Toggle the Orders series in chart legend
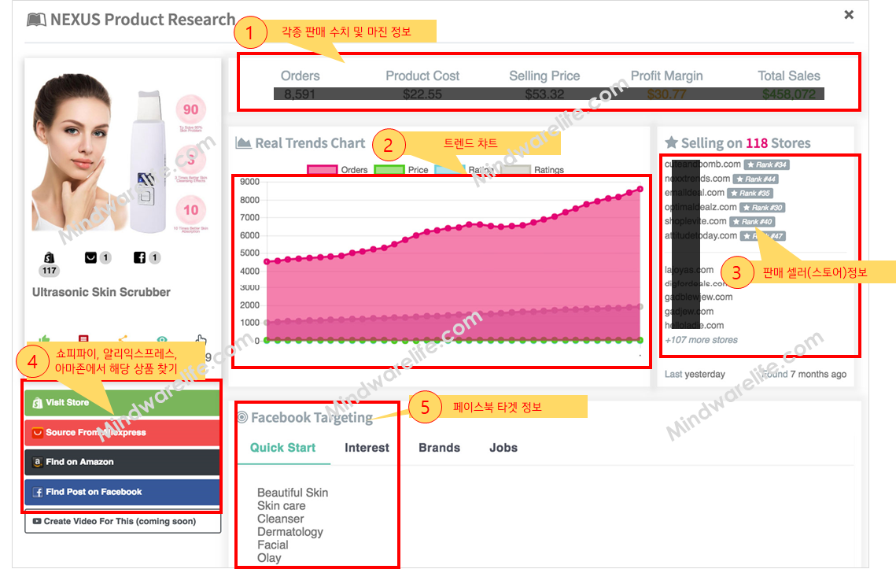Screen dimensions: 896x569 337,170
